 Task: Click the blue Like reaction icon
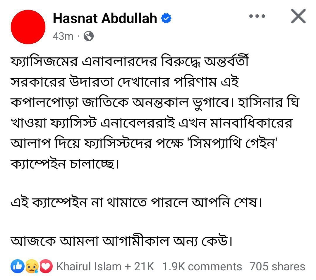point(18,266)
